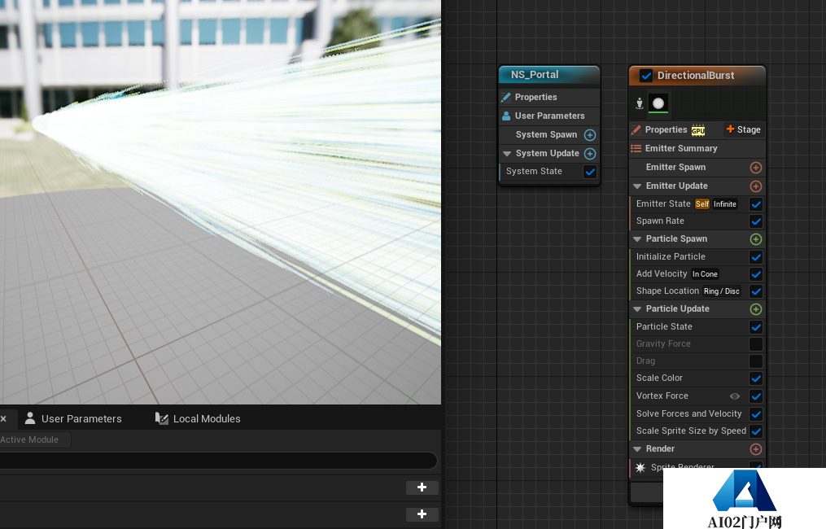This screenshot has width=826, height=529.
Task: Toggle Vortex Force eye visibility icon
Action: coord(735,396)
